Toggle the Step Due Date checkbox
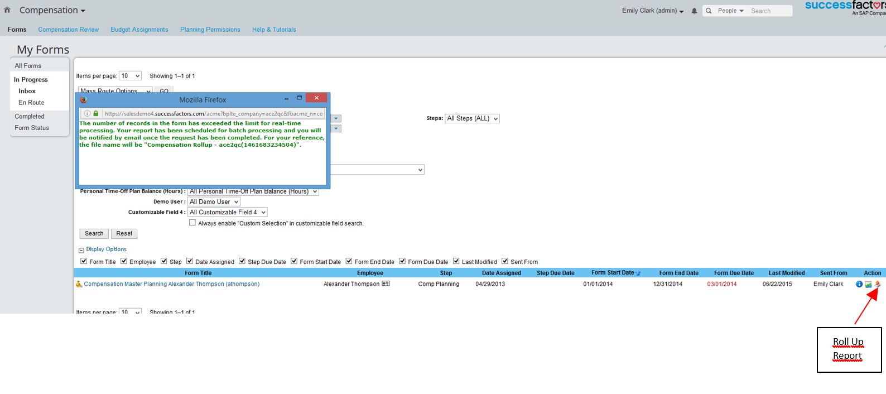Screen dimensions: 886x394 pyautogui.click(x=242, y=261)
